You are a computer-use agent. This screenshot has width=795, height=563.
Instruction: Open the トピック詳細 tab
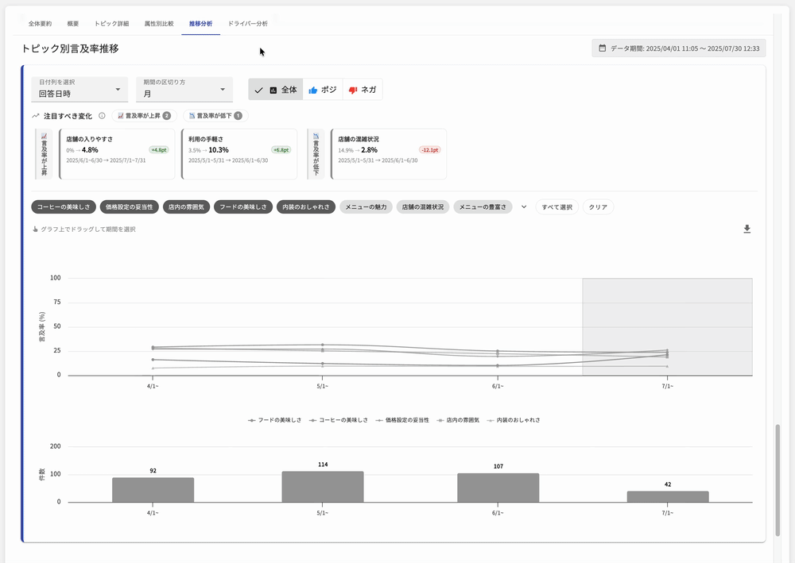[x=111, y=24]
